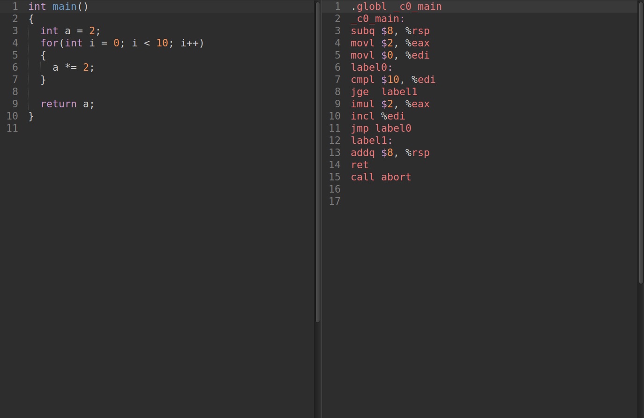This screenshot has height=418, width=644.
Task: Click the 'call abort' instruction
Action: point(381,177)
